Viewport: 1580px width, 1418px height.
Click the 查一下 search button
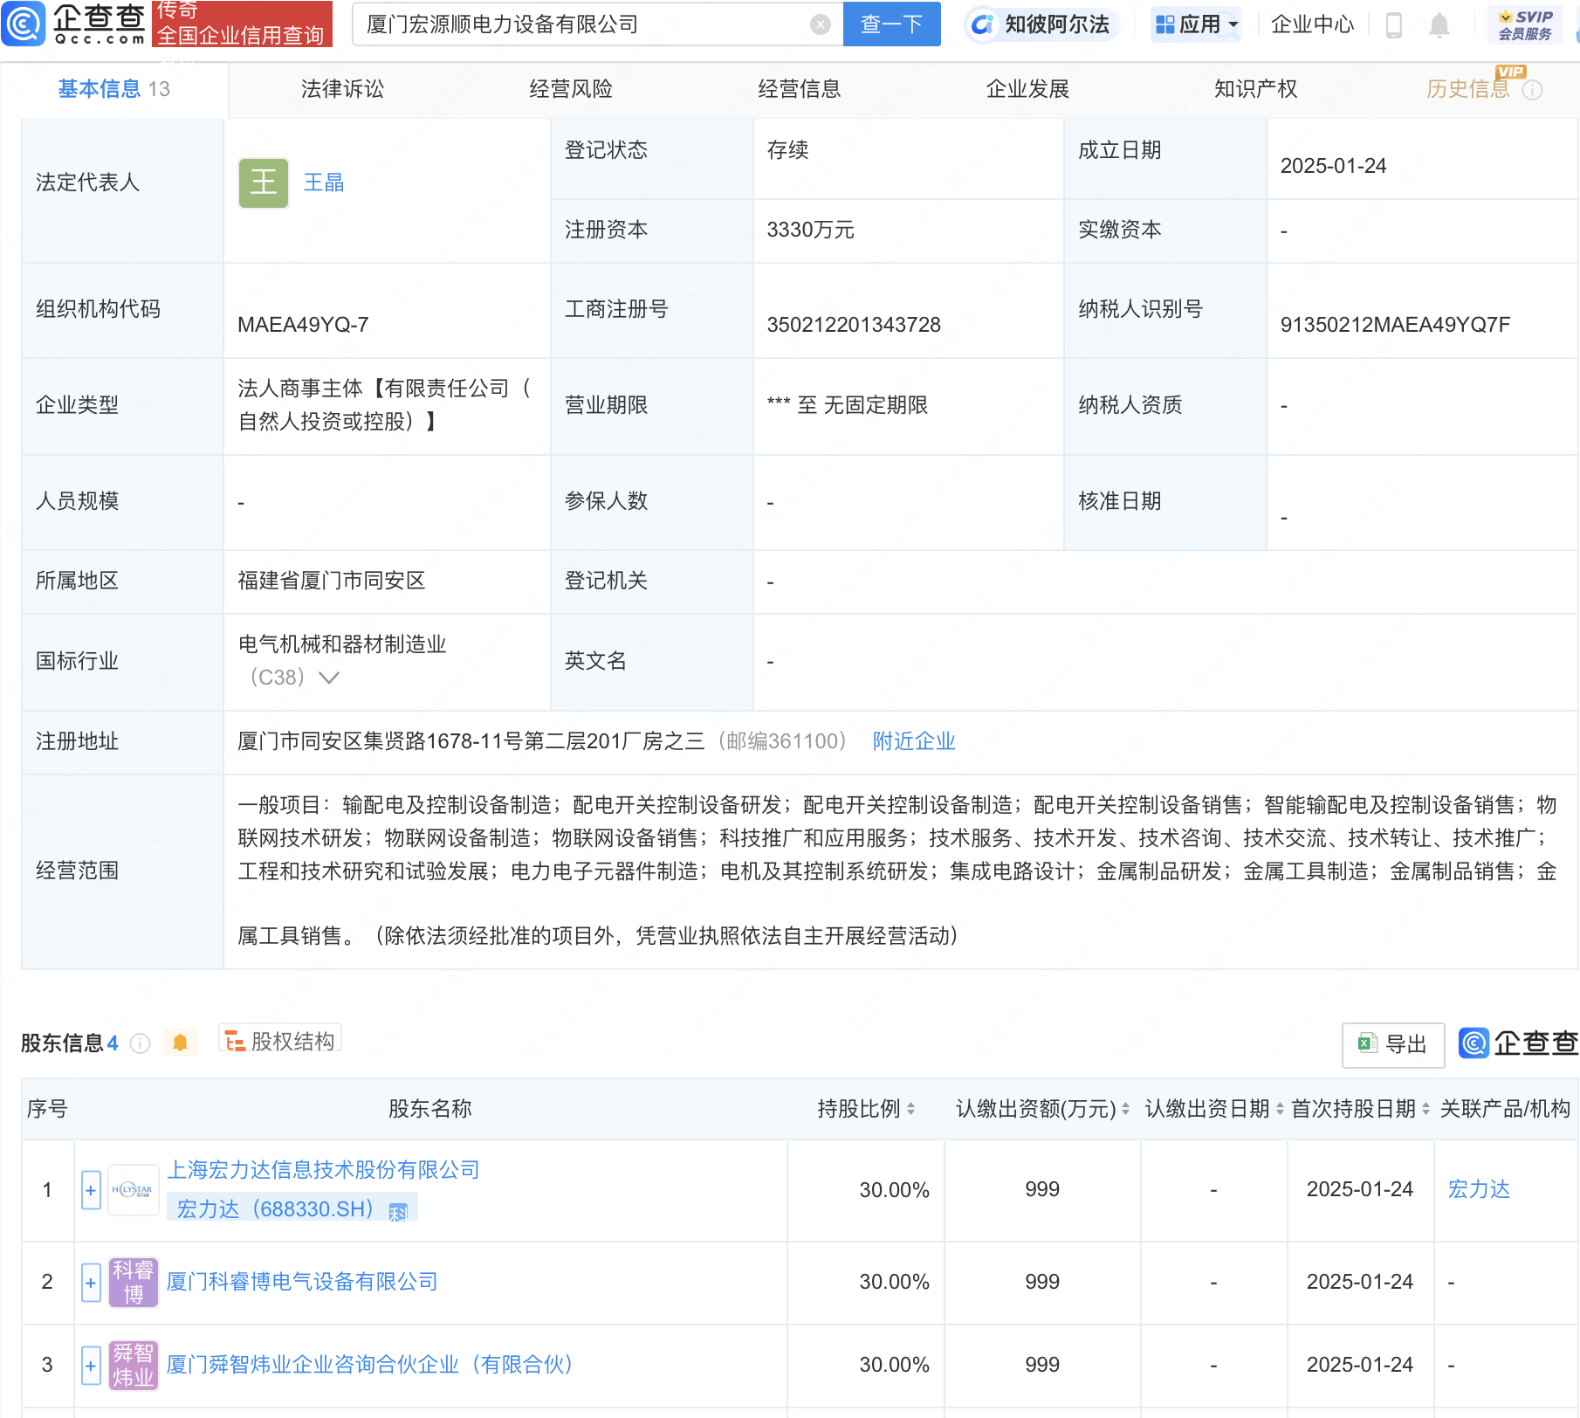click(890, 24)
